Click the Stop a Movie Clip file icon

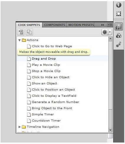[x=29, y=71]
